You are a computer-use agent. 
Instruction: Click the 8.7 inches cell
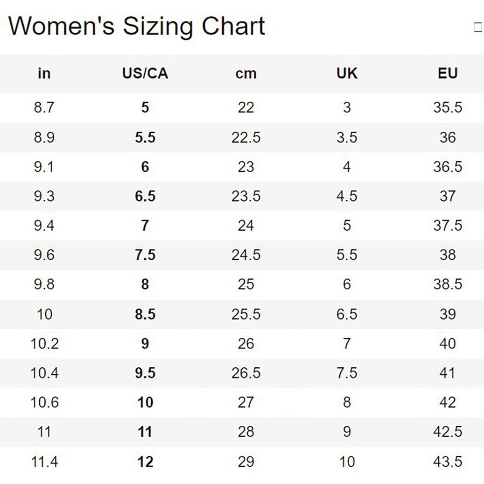click(44, 108)
